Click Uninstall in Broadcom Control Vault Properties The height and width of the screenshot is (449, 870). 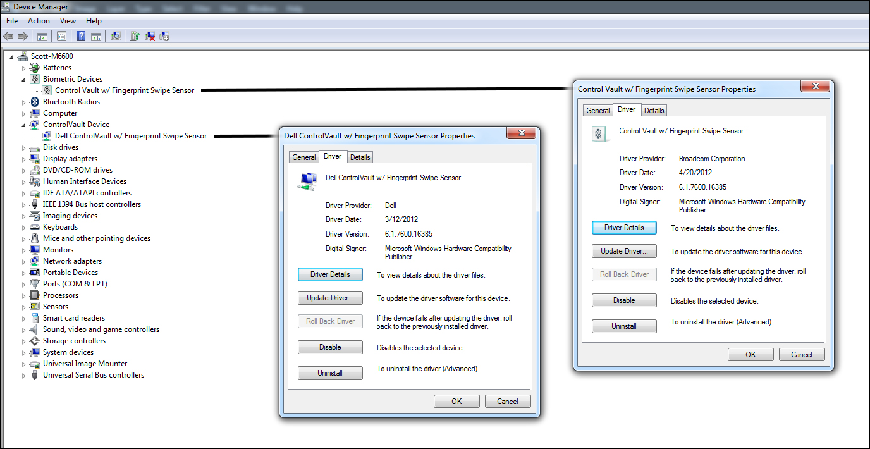[624, 326]
